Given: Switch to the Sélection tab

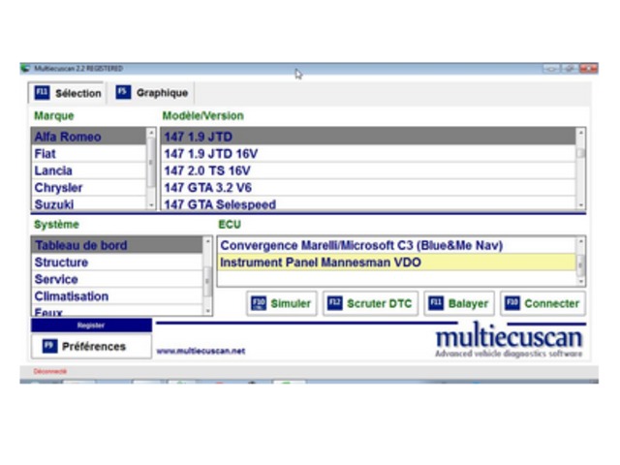Looking at the screenshot, I should click(x=68, y=93).
